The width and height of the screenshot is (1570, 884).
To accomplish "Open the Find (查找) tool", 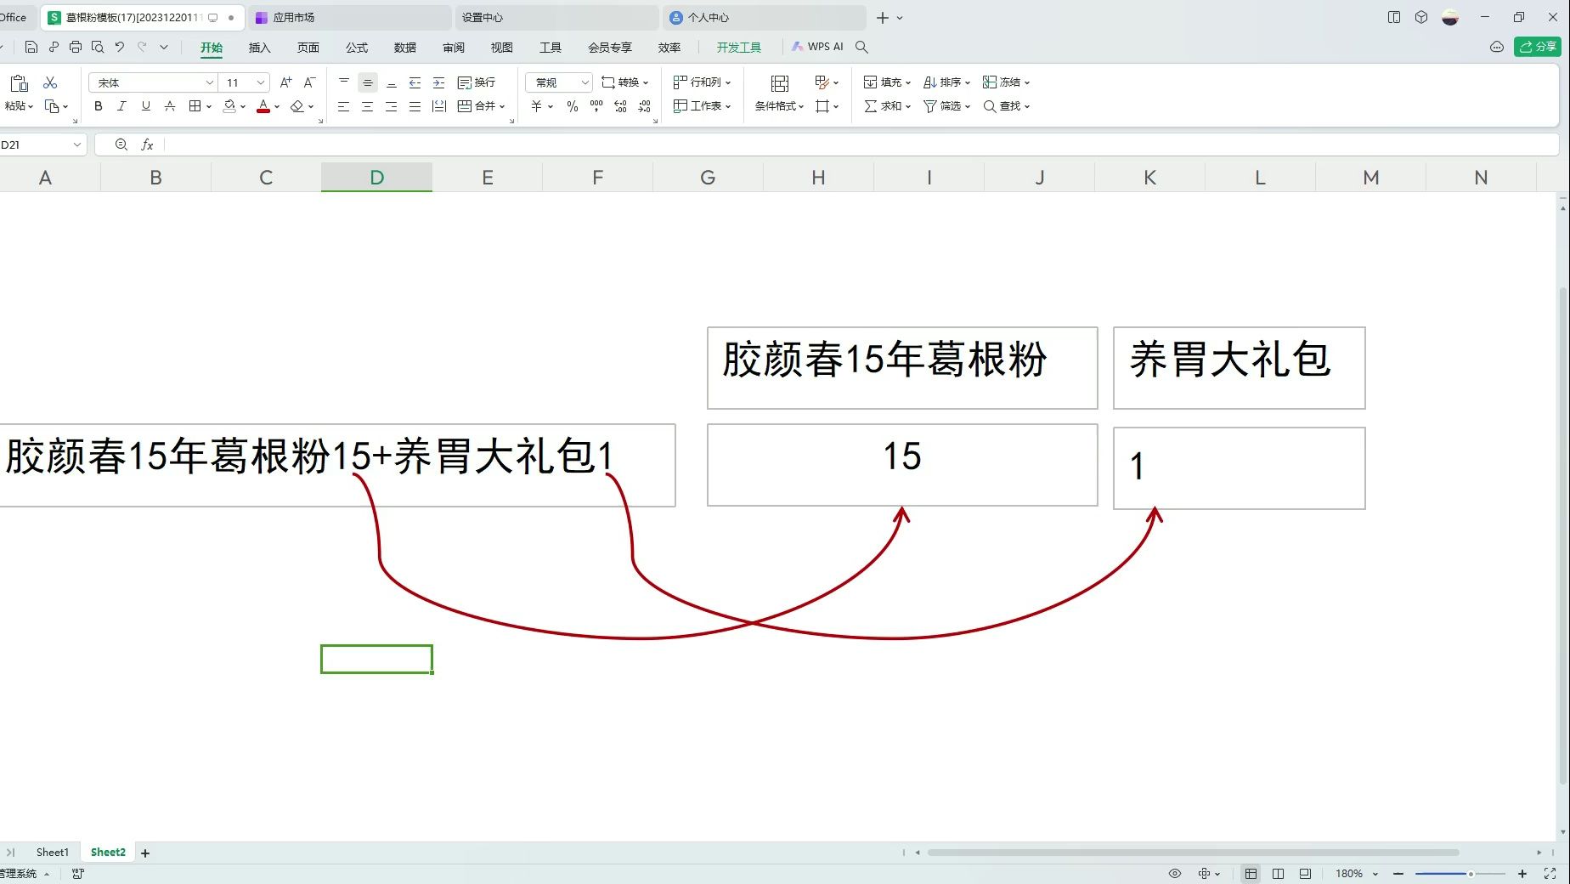I will [x=1006, y=106].
